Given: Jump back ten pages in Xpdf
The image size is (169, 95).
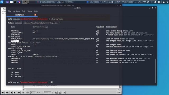Looking at the screenshot, I should click(x=7, y=93).
